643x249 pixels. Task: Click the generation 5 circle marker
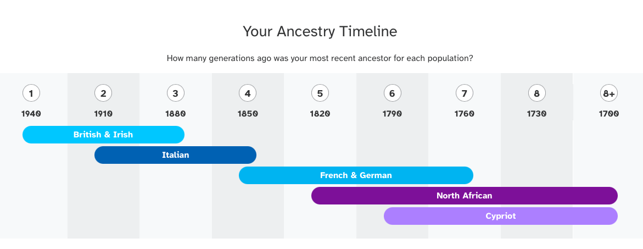(320, 93)
